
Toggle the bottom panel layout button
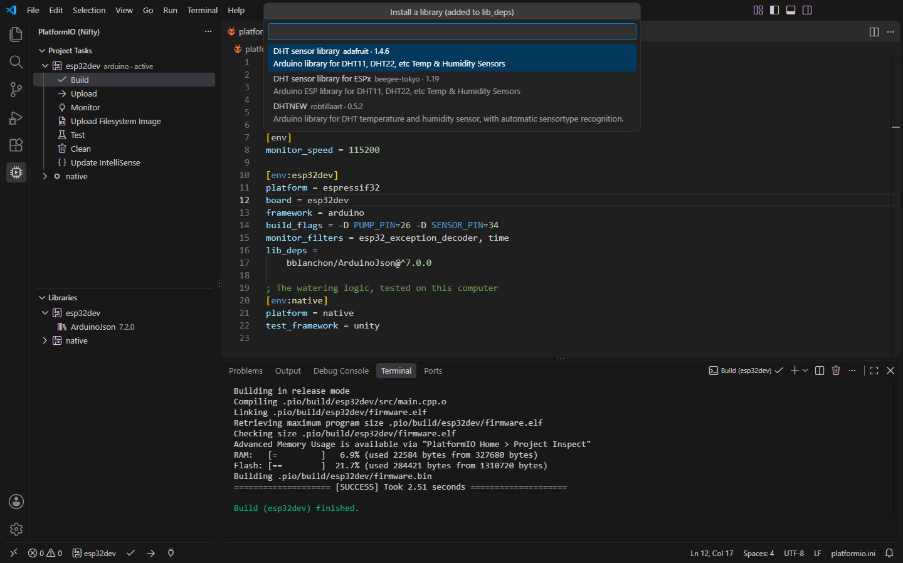pos(791,10)
